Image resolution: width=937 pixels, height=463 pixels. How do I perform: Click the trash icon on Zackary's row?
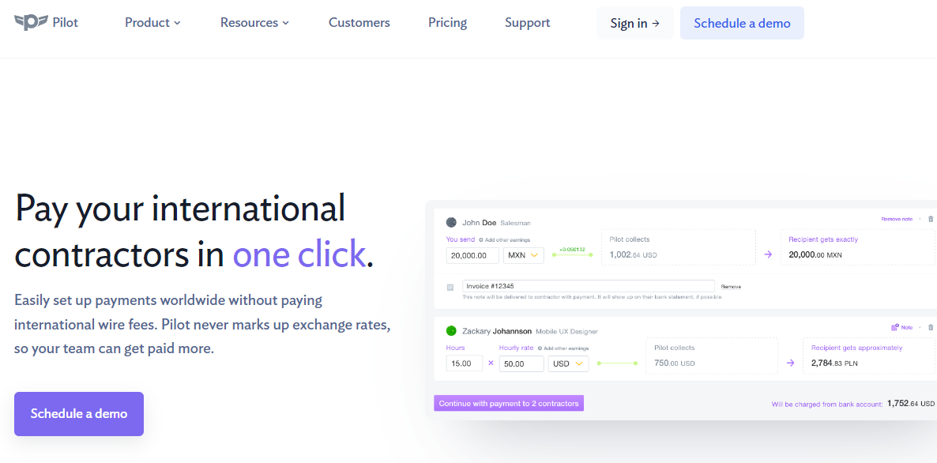(931, 327)
